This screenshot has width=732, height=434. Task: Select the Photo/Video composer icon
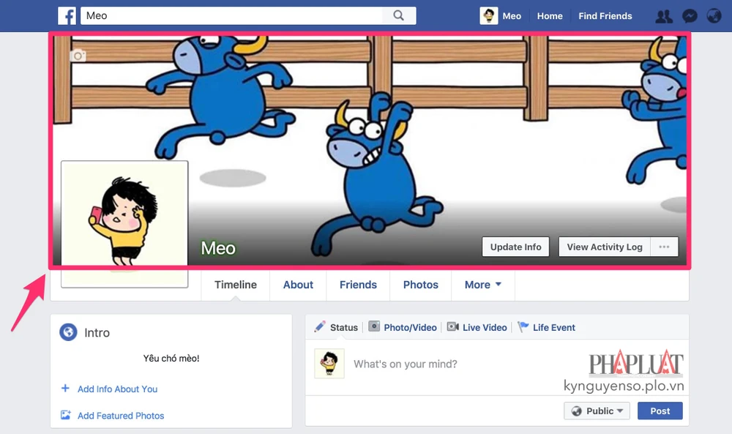pyautogui.click(x=374, y=327)
